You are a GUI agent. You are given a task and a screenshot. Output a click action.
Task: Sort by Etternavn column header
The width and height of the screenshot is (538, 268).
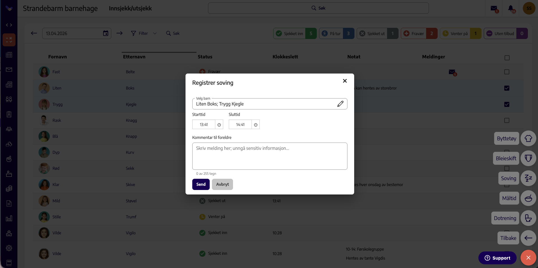coord(134,57)
